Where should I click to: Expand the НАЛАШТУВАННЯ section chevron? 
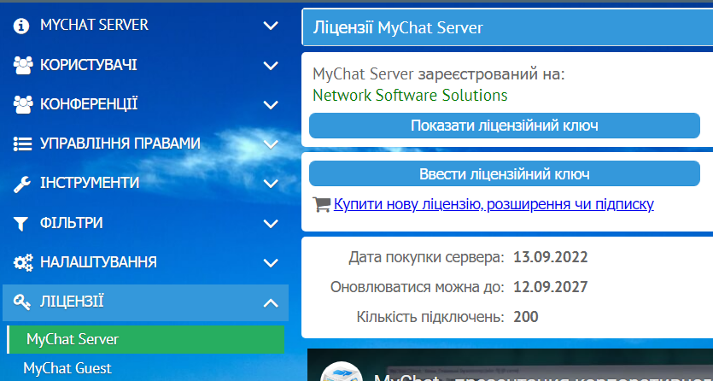[271, 263]
